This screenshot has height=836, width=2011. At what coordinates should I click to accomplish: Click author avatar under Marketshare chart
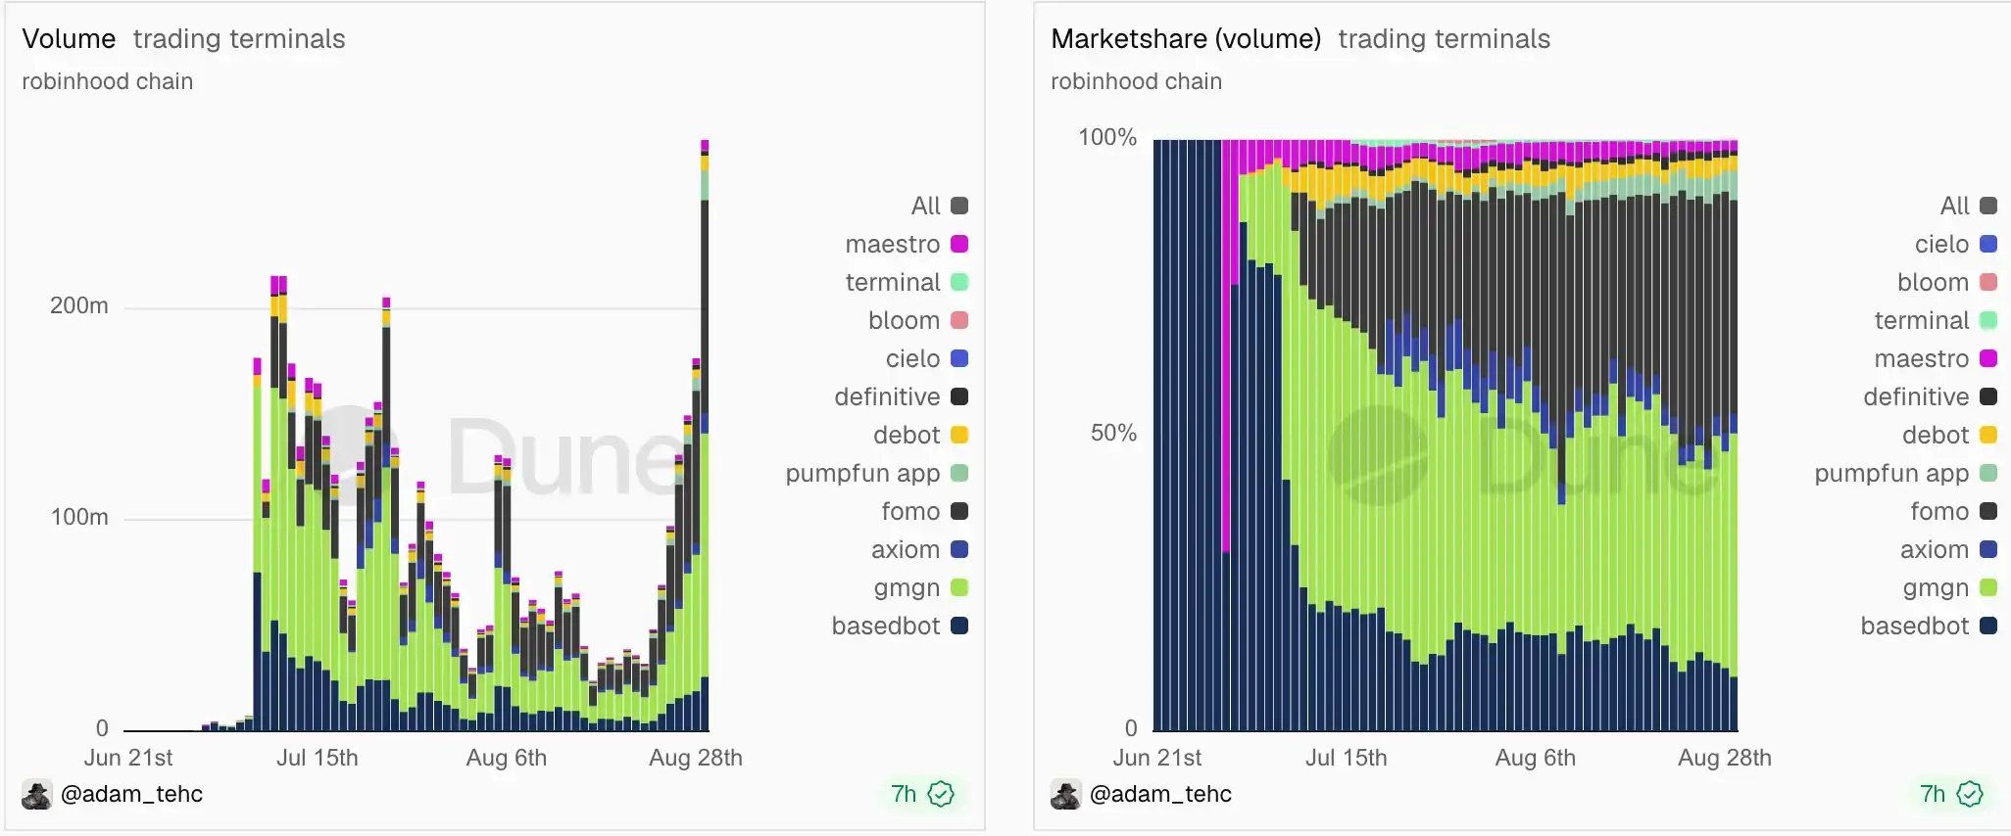click(x=1066, y=795)
